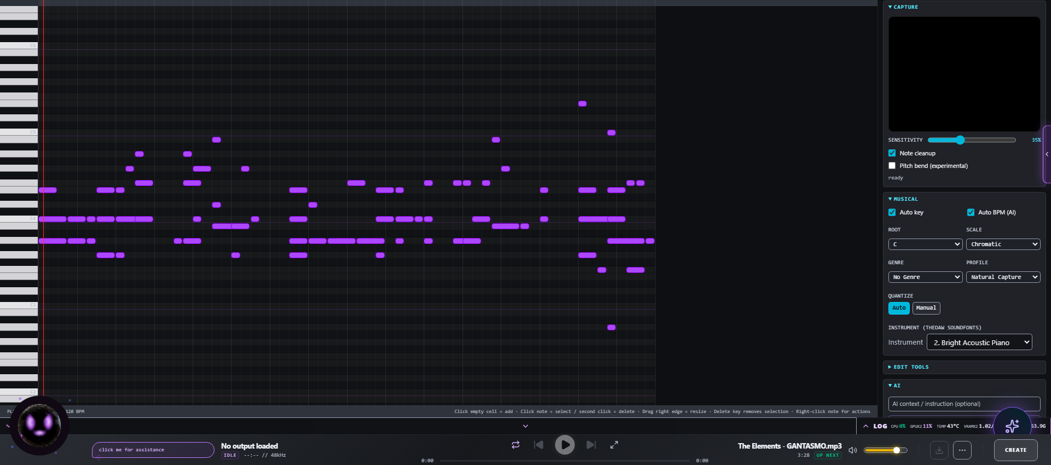Open the three-dot more options menu

pyautogui.click(x=962, y=450)
